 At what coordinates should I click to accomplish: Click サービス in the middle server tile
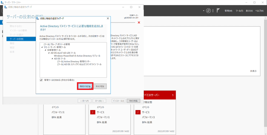(101, 112)
